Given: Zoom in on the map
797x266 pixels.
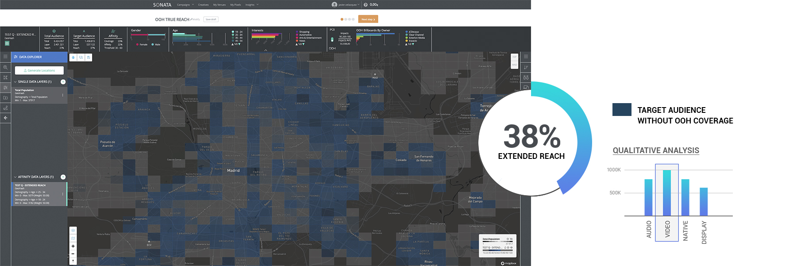Looking at the screenshot, I should (73, 246).
